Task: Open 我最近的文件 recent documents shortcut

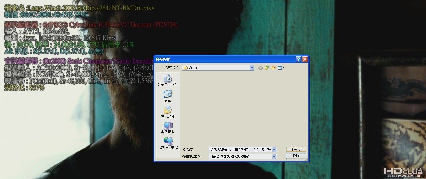Action: tap(168, 80)
